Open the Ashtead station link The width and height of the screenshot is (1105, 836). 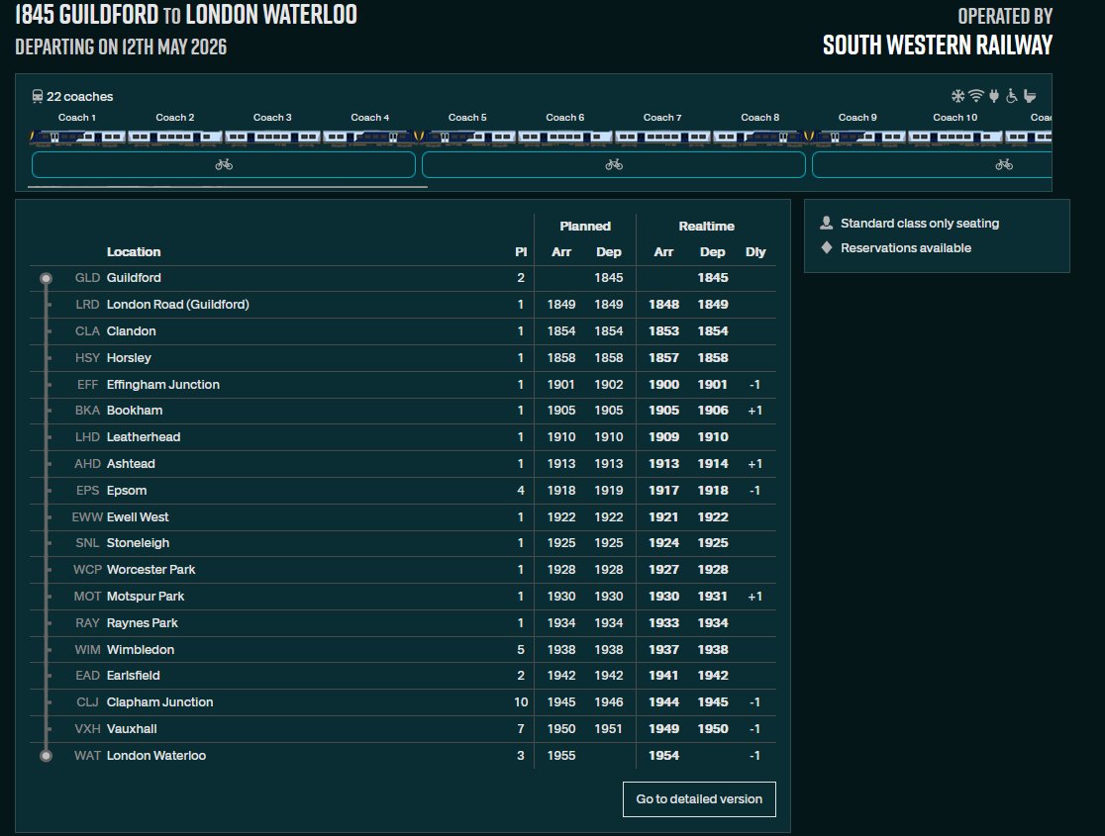click(x=131, y=463)
